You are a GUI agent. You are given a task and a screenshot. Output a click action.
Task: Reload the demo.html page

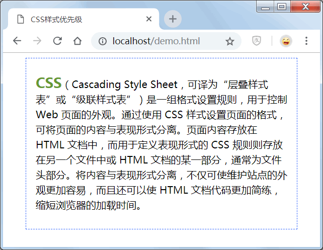(x=57, y=41)
